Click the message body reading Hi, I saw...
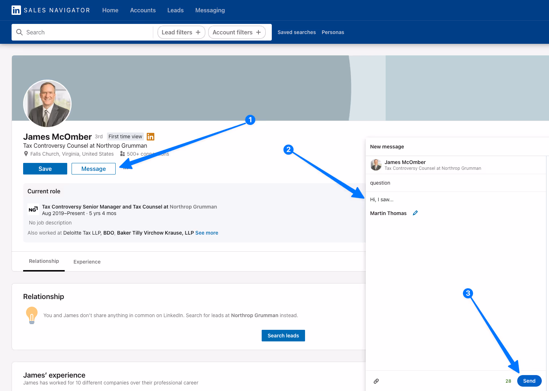The image size is (549, 391). (382, 199)
